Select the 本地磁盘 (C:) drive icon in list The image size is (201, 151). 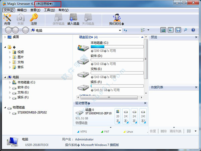click(83, 48)
